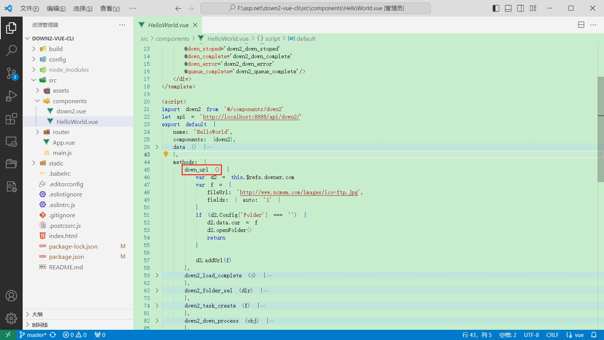The image size is (604, 340).
Task: Open Run and Debug view
Action: [11, 96]
